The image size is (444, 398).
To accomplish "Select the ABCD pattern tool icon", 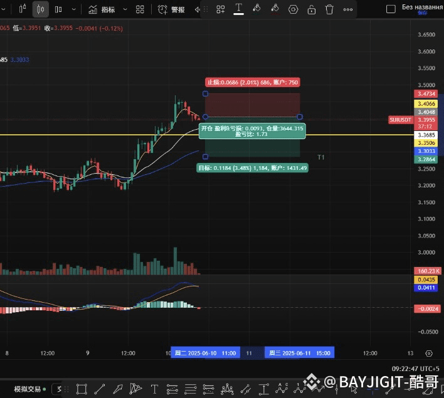I will point(282,389).
